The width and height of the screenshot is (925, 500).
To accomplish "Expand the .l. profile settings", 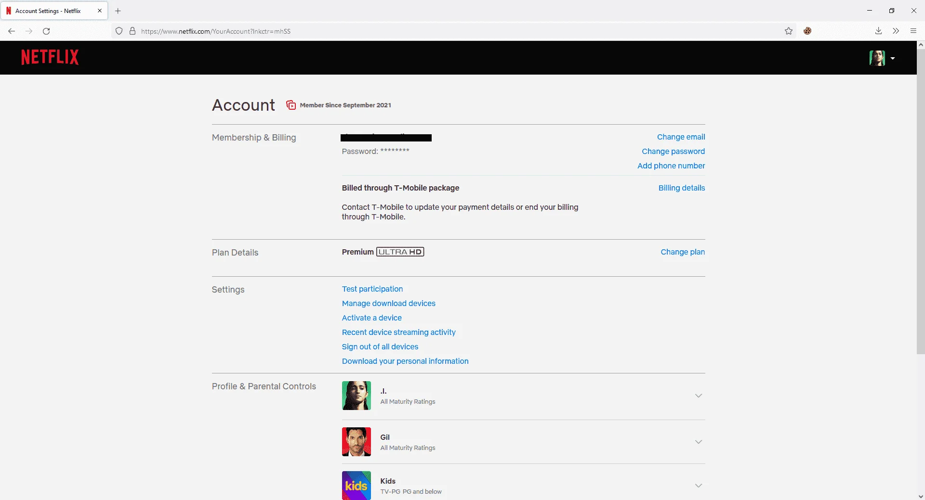I will tap(699, 396).
